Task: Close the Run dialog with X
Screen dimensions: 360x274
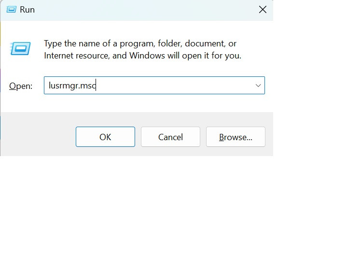Action: click(x=263, y=10)
